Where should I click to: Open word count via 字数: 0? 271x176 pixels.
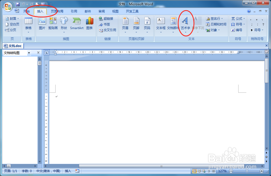(x=27, y=171)
